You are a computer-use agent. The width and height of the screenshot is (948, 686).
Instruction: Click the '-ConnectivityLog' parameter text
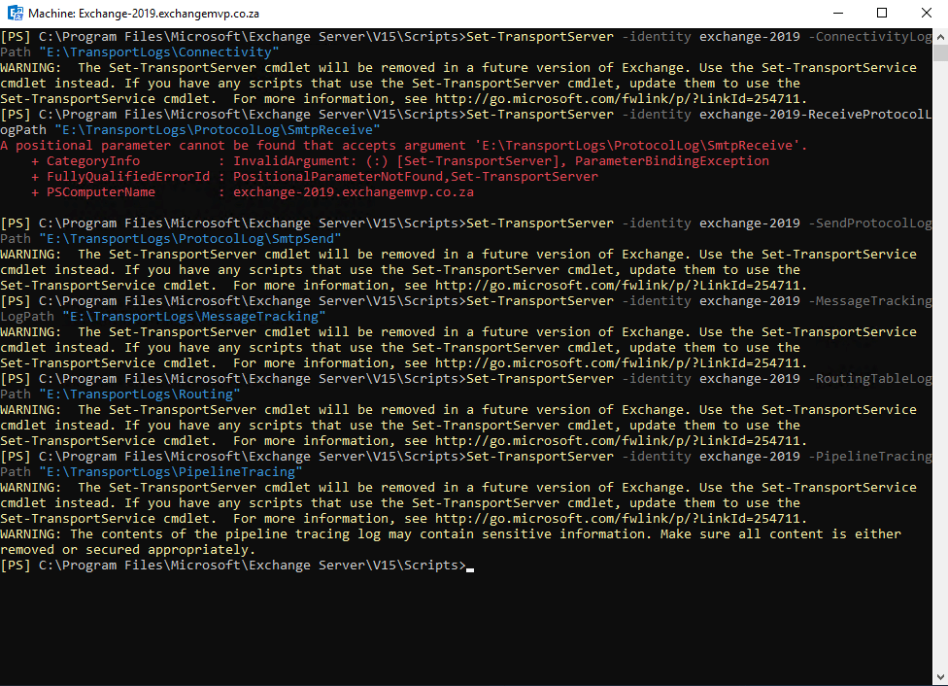point(870,36)
